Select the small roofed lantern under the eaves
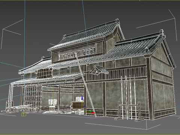This screenshot has height=135, width=180. (99, 70)
